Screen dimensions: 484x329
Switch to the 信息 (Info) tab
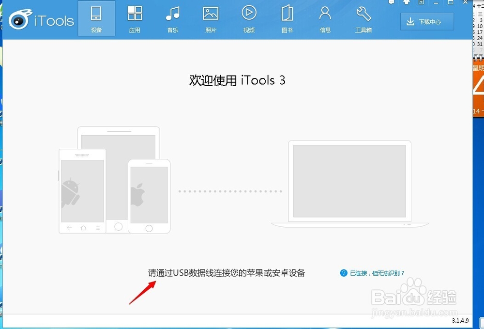point(325,18)
